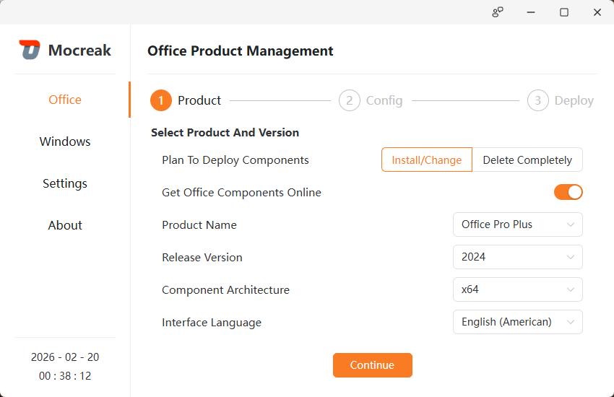Maximize the Mocreak window
Viewport: 614px width, 397px height.
[x=564, y=12]
